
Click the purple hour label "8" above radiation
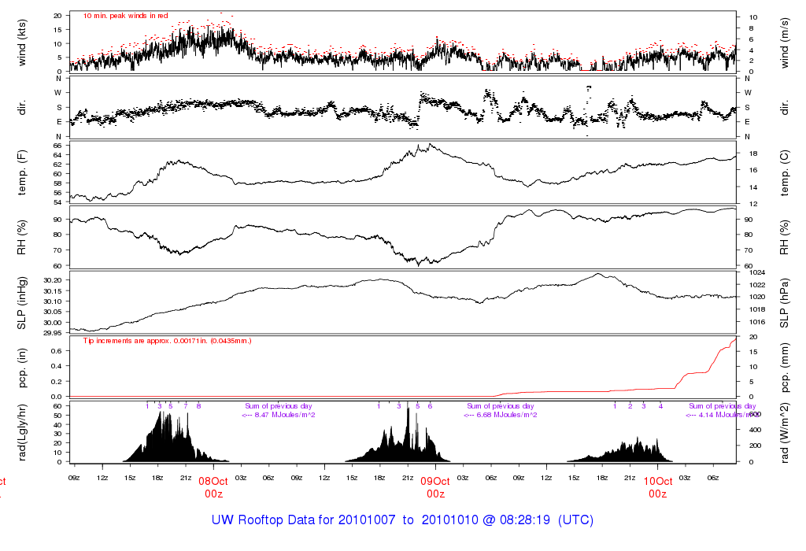[x=199, y=406]
